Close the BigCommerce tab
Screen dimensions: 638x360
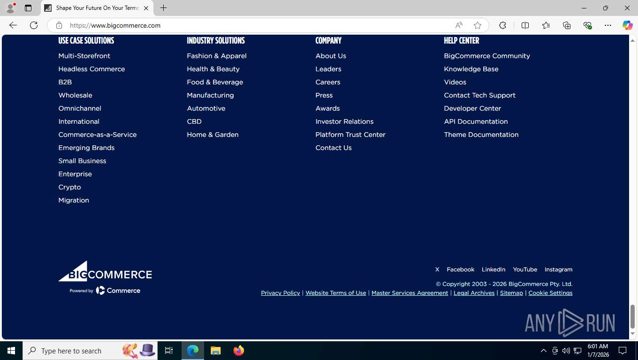click(146, 8)
